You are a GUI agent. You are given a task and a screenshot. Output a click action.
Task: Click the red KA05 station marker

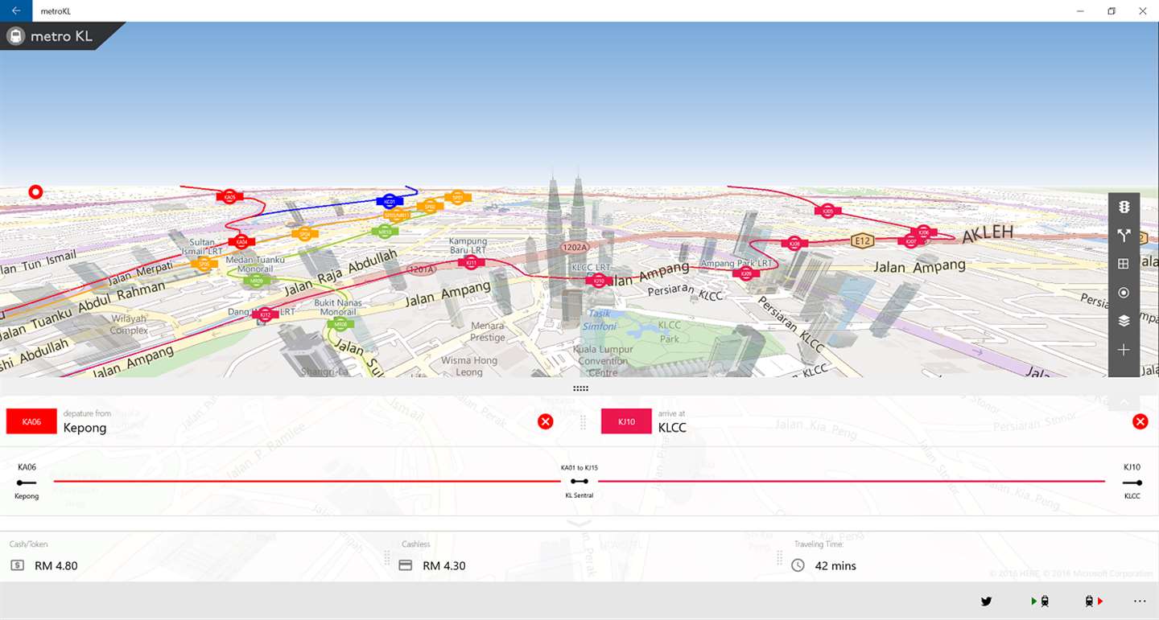point(229,196)
